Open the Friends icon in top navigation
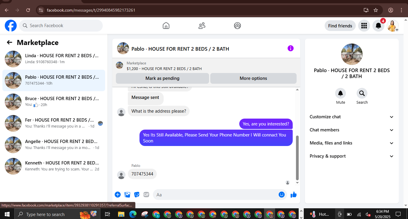Screen dimensions: 408x219 tap(202, 26)
